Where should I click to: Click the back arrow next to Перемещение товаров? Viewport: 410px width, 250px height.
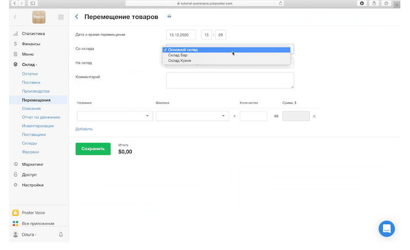coord(77,16)
